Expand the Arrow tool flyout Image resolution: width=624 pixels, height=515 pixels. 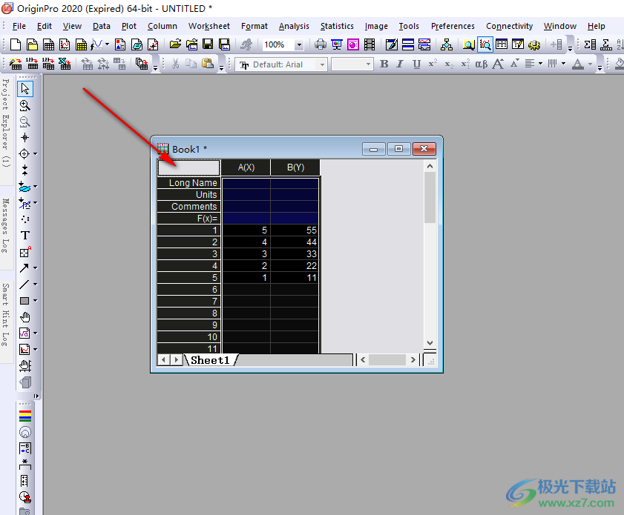click(35, 268)
